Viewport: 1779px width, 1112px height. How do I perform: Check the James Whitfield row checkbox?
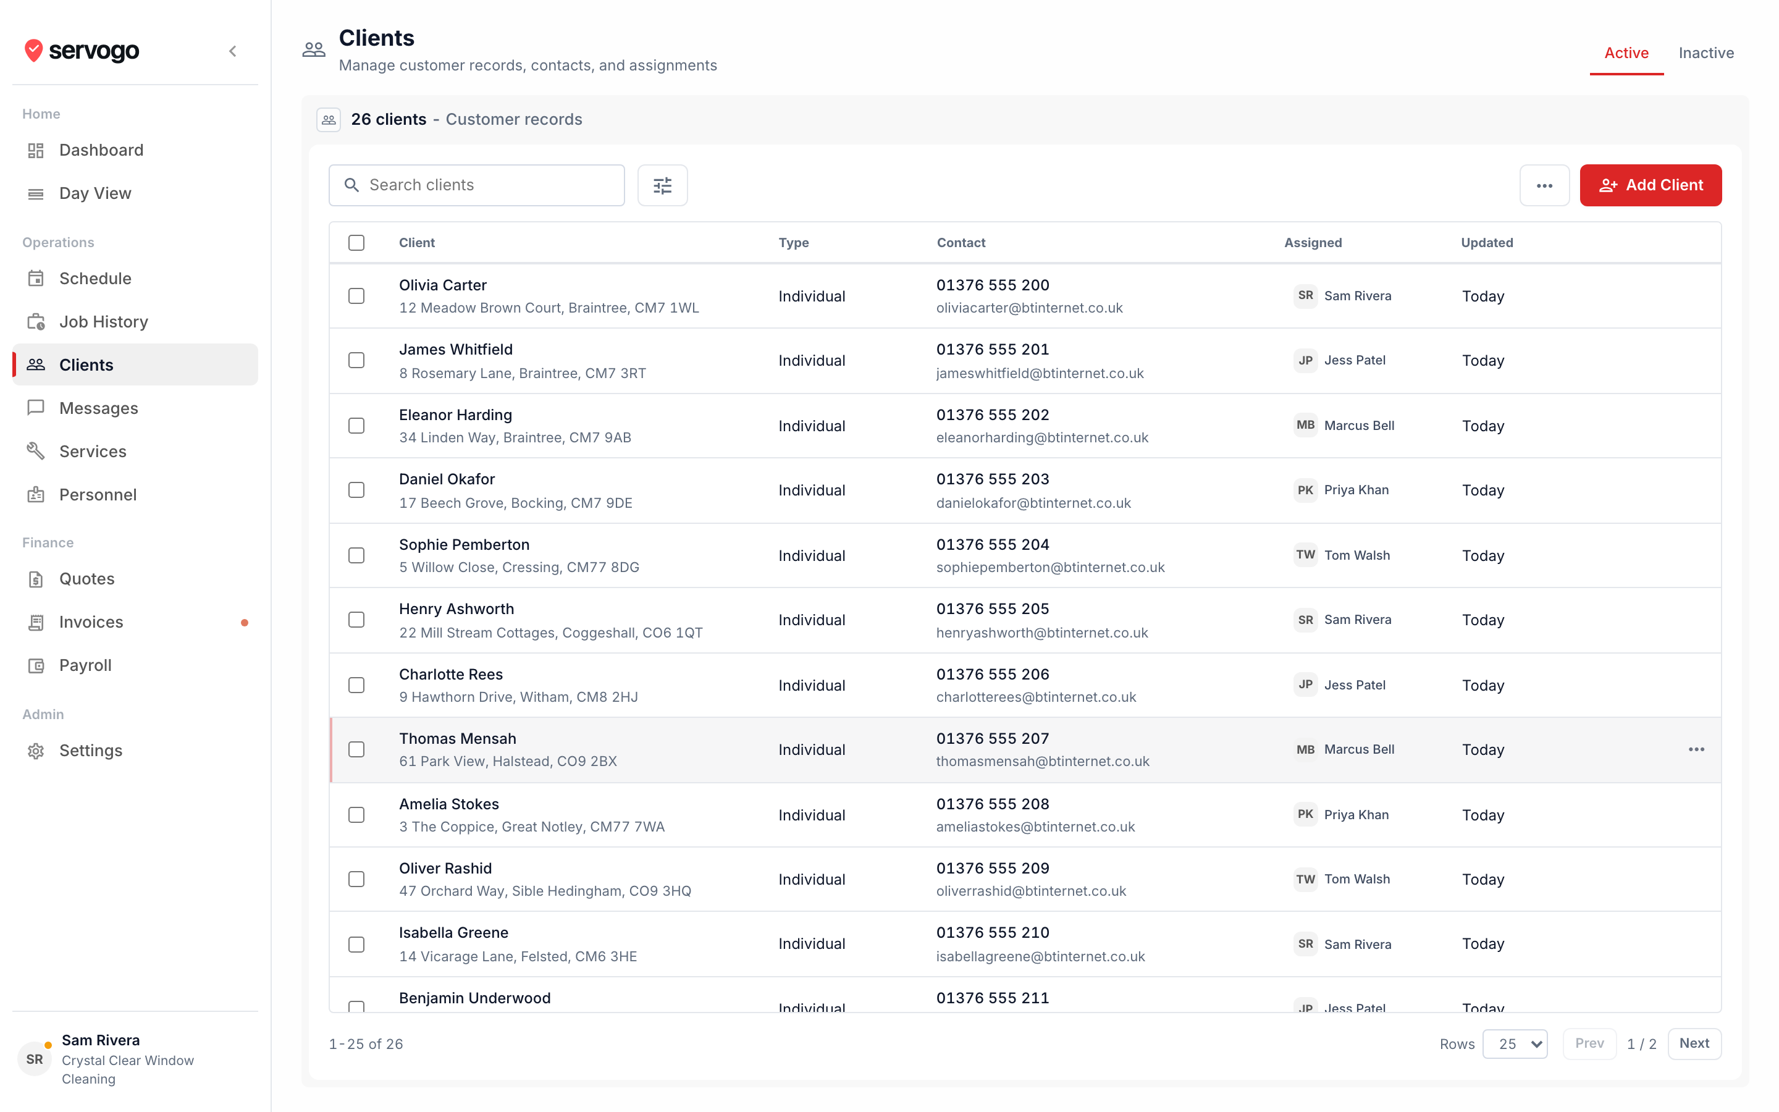pyautogui.click(x=356, y=360)
